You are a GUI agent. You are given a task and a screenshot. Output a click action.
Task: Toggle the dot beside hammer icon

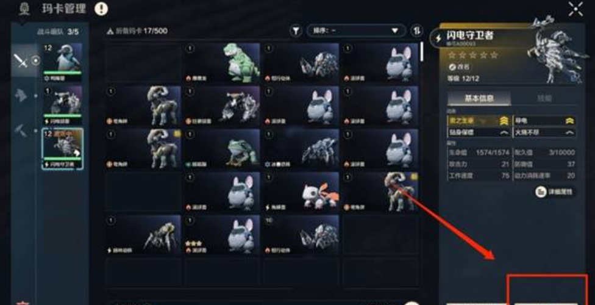(x=36, y=131)
